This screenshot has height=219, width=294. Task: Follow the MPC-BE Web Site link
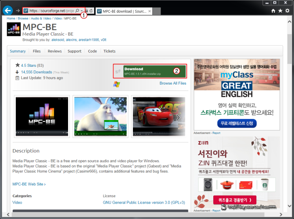point(29,184)
